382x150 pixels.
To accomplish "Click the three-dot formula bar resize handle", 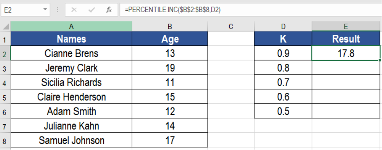I will [57, 10].
